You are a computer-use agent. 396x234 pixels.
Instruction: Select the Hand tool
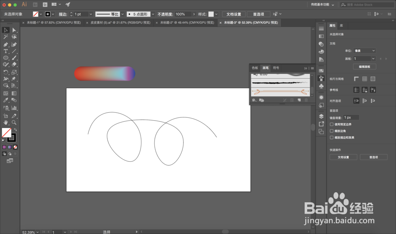pyautogui.click(x=6, y=123)
